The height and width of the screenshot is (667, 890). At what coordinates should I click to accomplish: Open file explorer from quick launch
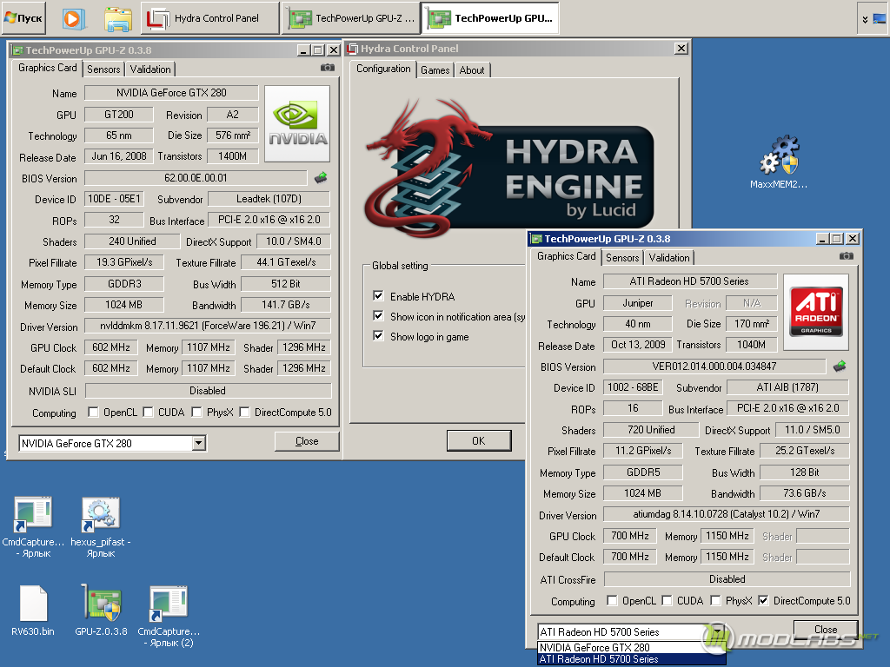(118, 19)
